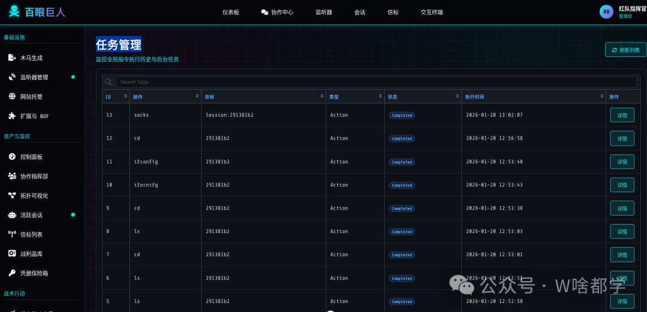Sort by 操作 column header arrows
This screenshot has height=312, width=647.
197,96
